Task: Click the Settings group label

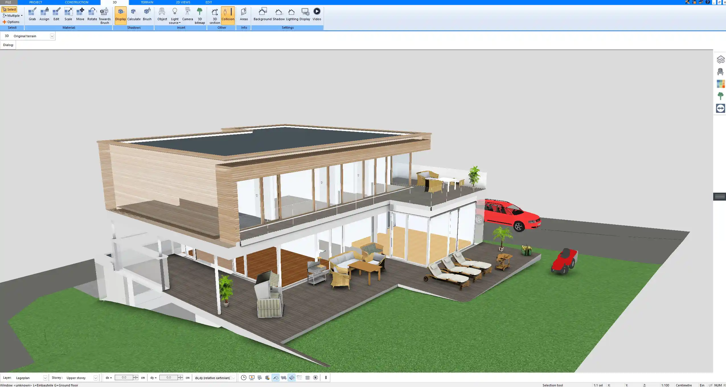Action: tap(288, 28)
